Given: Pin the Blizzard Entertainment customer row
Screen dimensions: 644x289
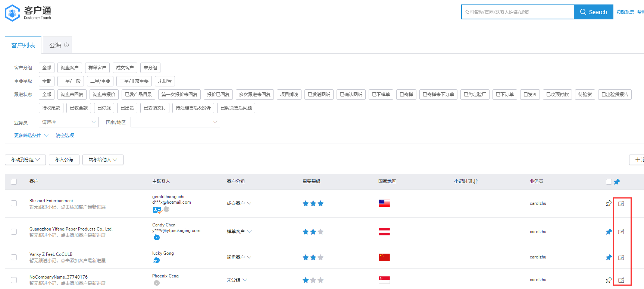Looking at the screenshot, I should (x=609, y=203).
